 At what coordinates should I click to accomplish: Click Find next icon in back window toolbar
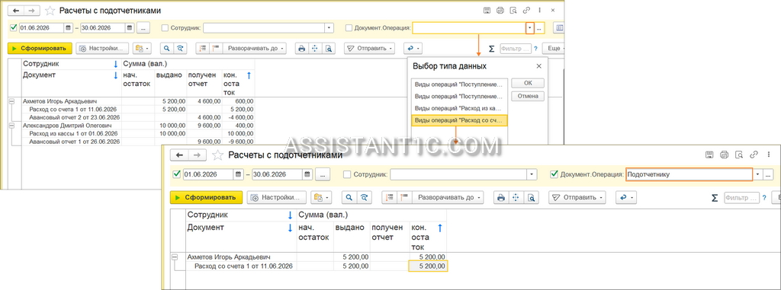(179, 48)
